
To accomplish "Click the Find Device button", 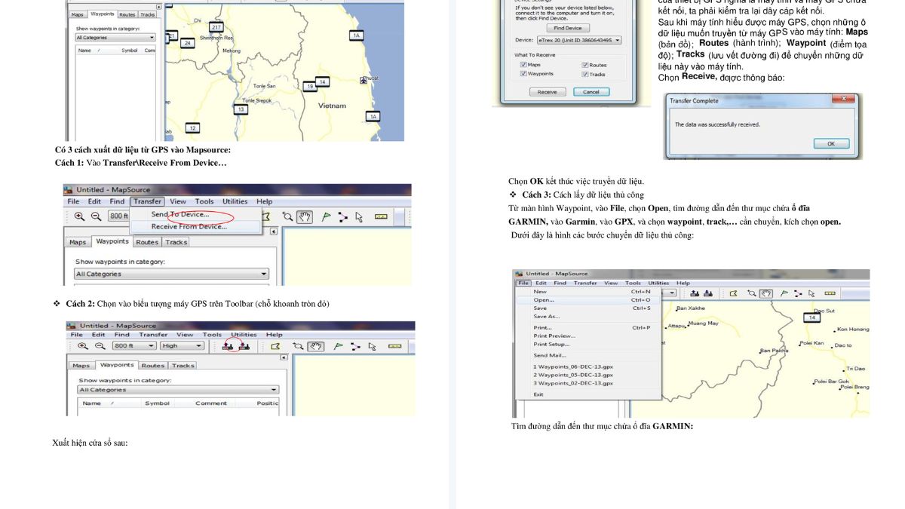I will (x=568, y=28).
